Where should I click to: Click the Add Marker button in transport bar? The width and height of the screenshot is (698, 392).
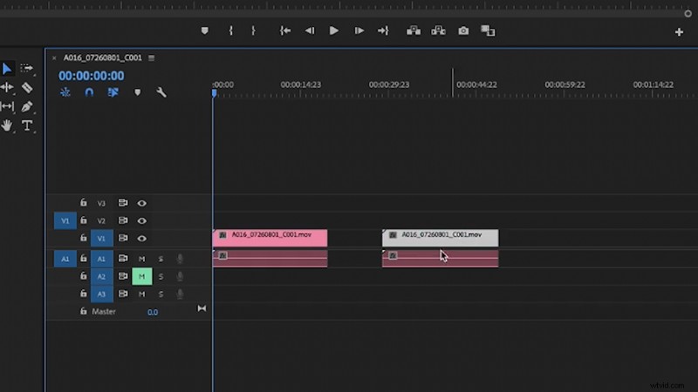(205, 30)
